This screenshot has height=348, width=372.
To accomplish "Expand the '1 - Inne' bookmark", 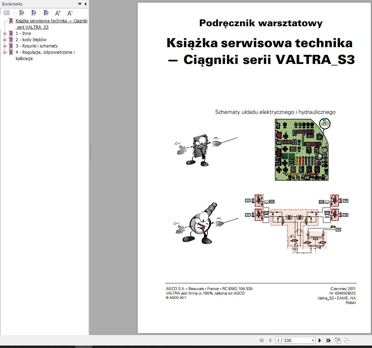I will 5,34.
